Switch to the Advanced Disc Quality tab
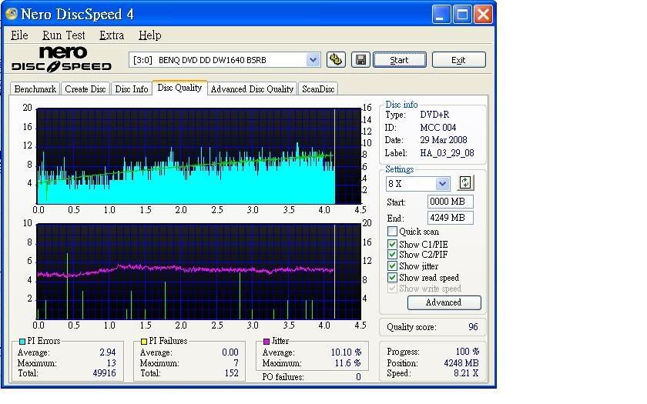The image size is (647, 404). pos(252,89)
